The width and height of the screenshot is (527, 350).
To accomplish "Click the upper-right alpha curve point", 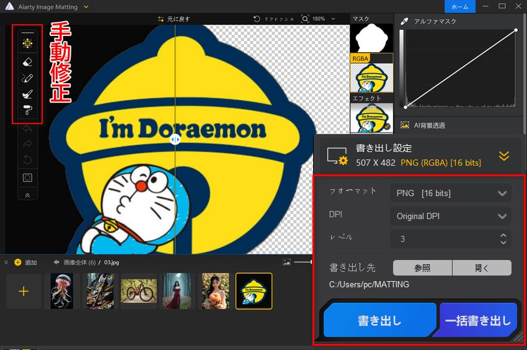I will click(516, 30).
